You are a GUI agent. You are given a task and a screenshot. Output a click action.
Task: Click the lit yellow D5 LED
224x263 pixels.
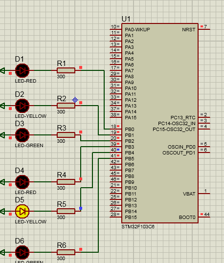(22, 211)
